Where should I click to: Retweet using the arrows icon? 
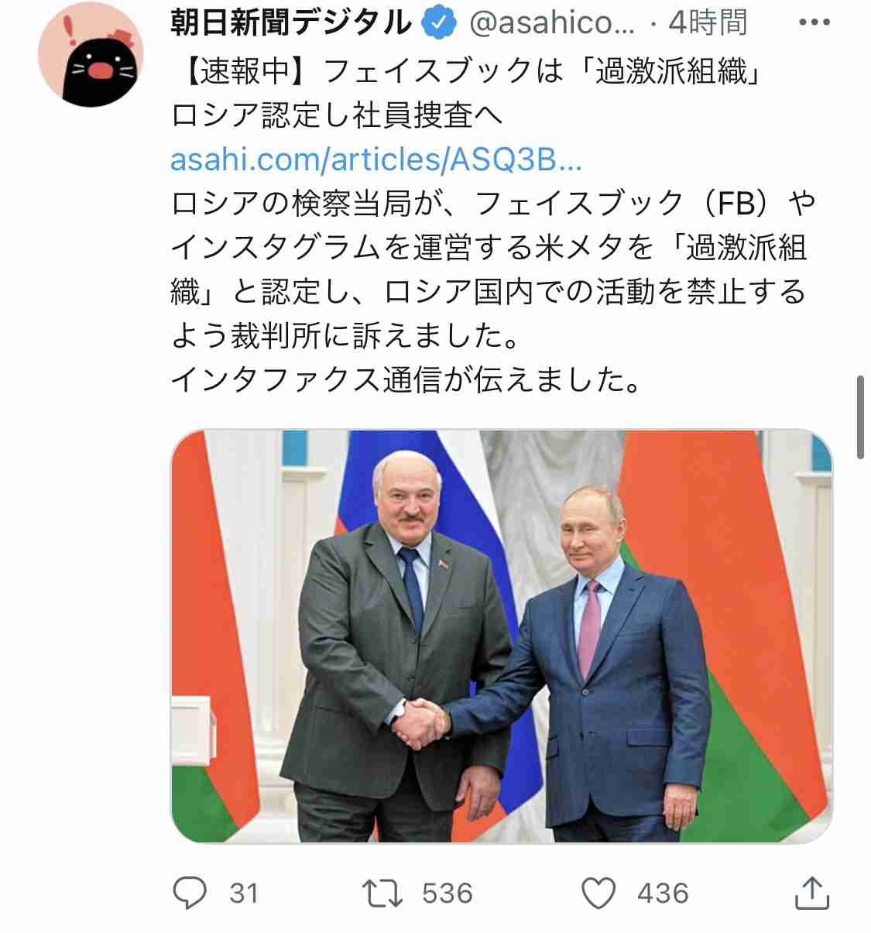(382, 893)
